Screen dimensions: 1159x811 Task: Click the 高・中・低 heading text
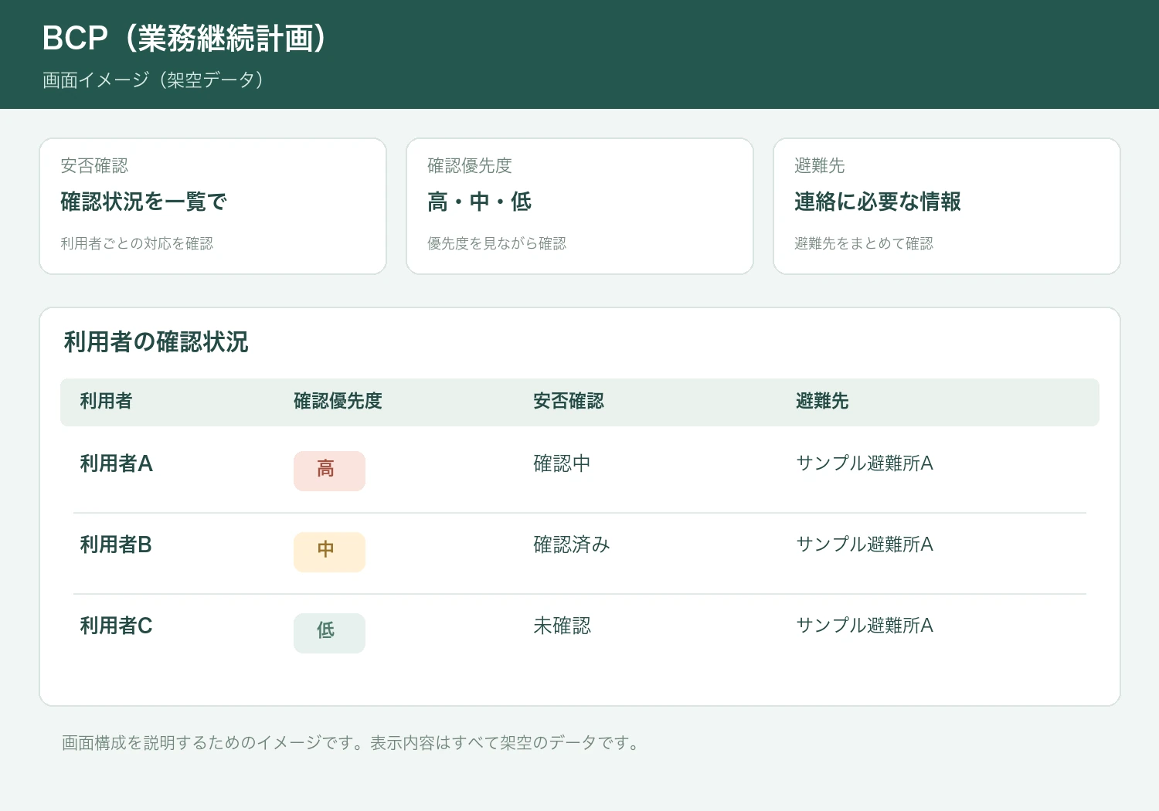479,202
